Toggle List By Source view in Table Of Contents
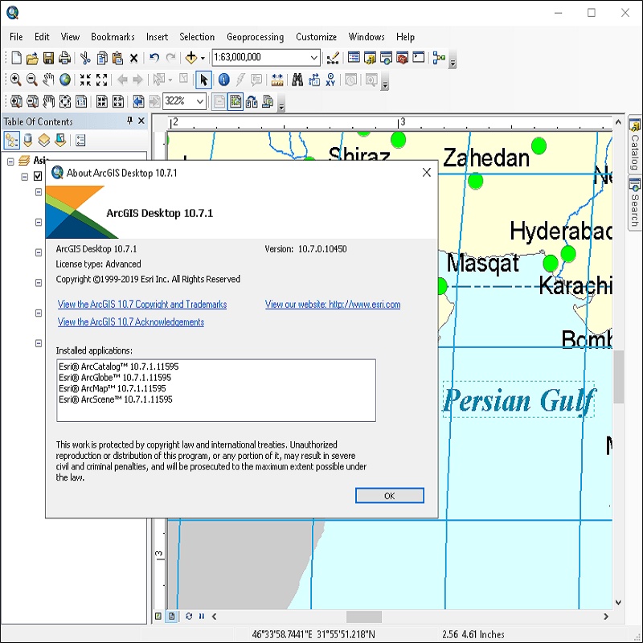Viewport: 643px width, 643px height. coord(27,141)
